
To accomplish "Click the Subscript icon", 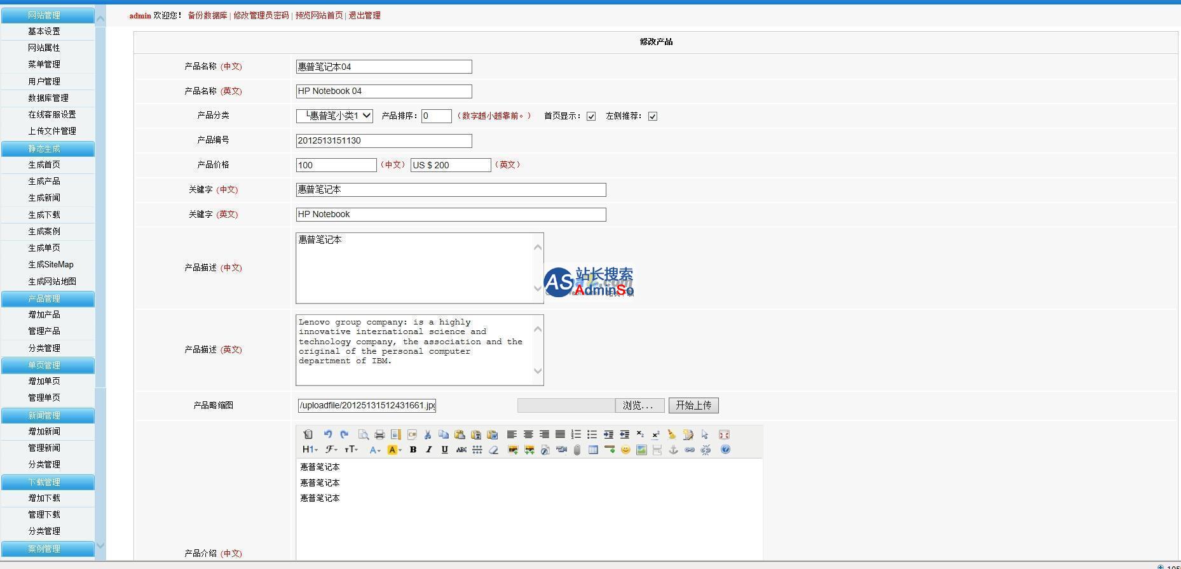I will (640, 434).
